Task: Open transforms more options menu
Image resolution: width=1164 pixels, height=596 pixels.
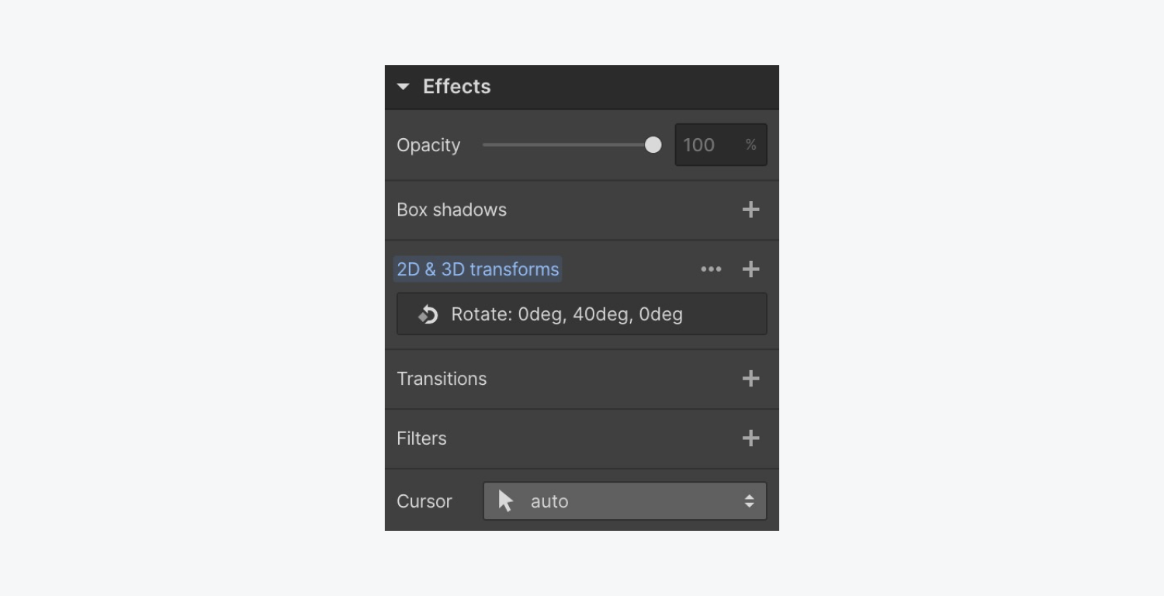Action: tap(711, 269)
